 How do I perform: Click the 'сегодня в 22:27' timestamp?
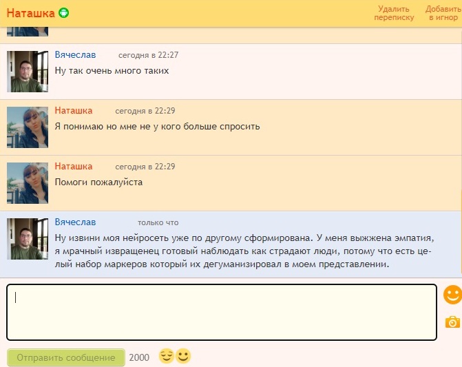pyautogui.click(x=148, y=55)
